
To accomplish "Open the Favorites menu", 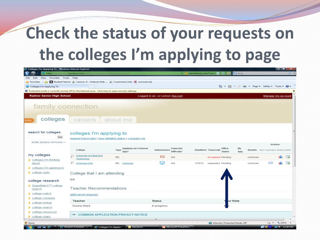I will [54, 78].
